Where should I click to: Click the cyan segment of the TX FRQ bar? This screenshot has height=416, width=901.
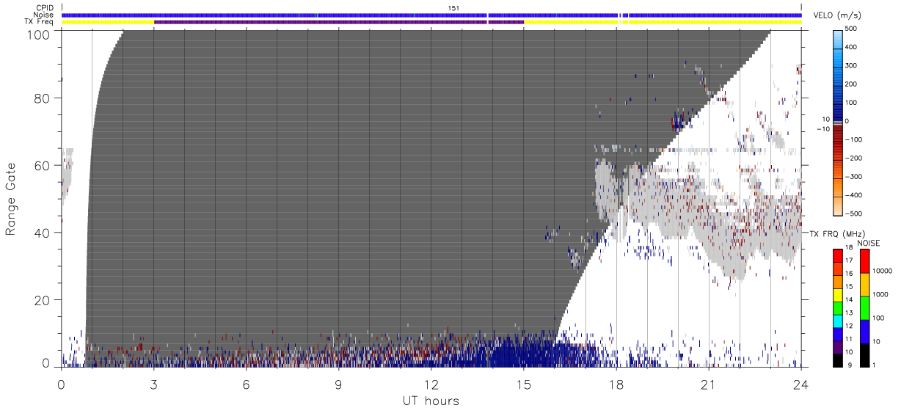click(837, 321)
